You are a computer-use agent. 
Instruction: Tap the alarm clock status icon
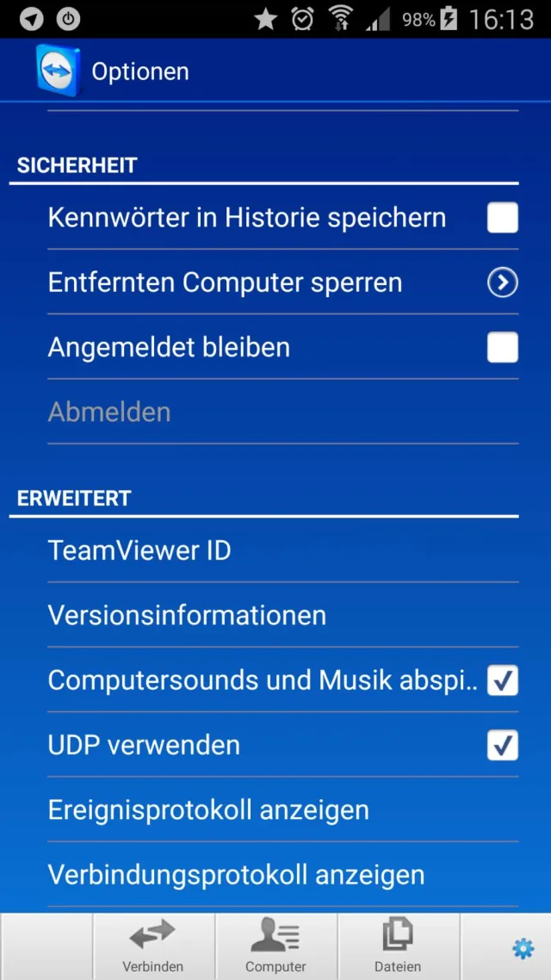302,18
